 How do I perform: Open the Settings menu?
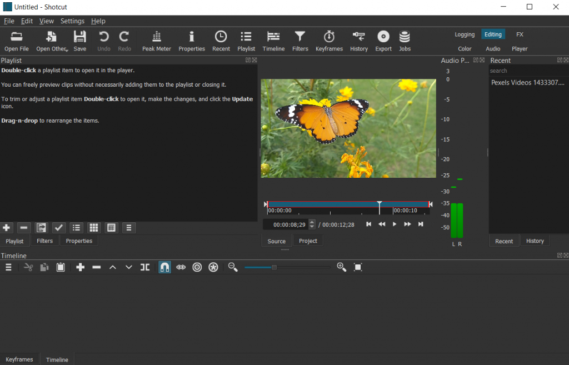[72, 21]
